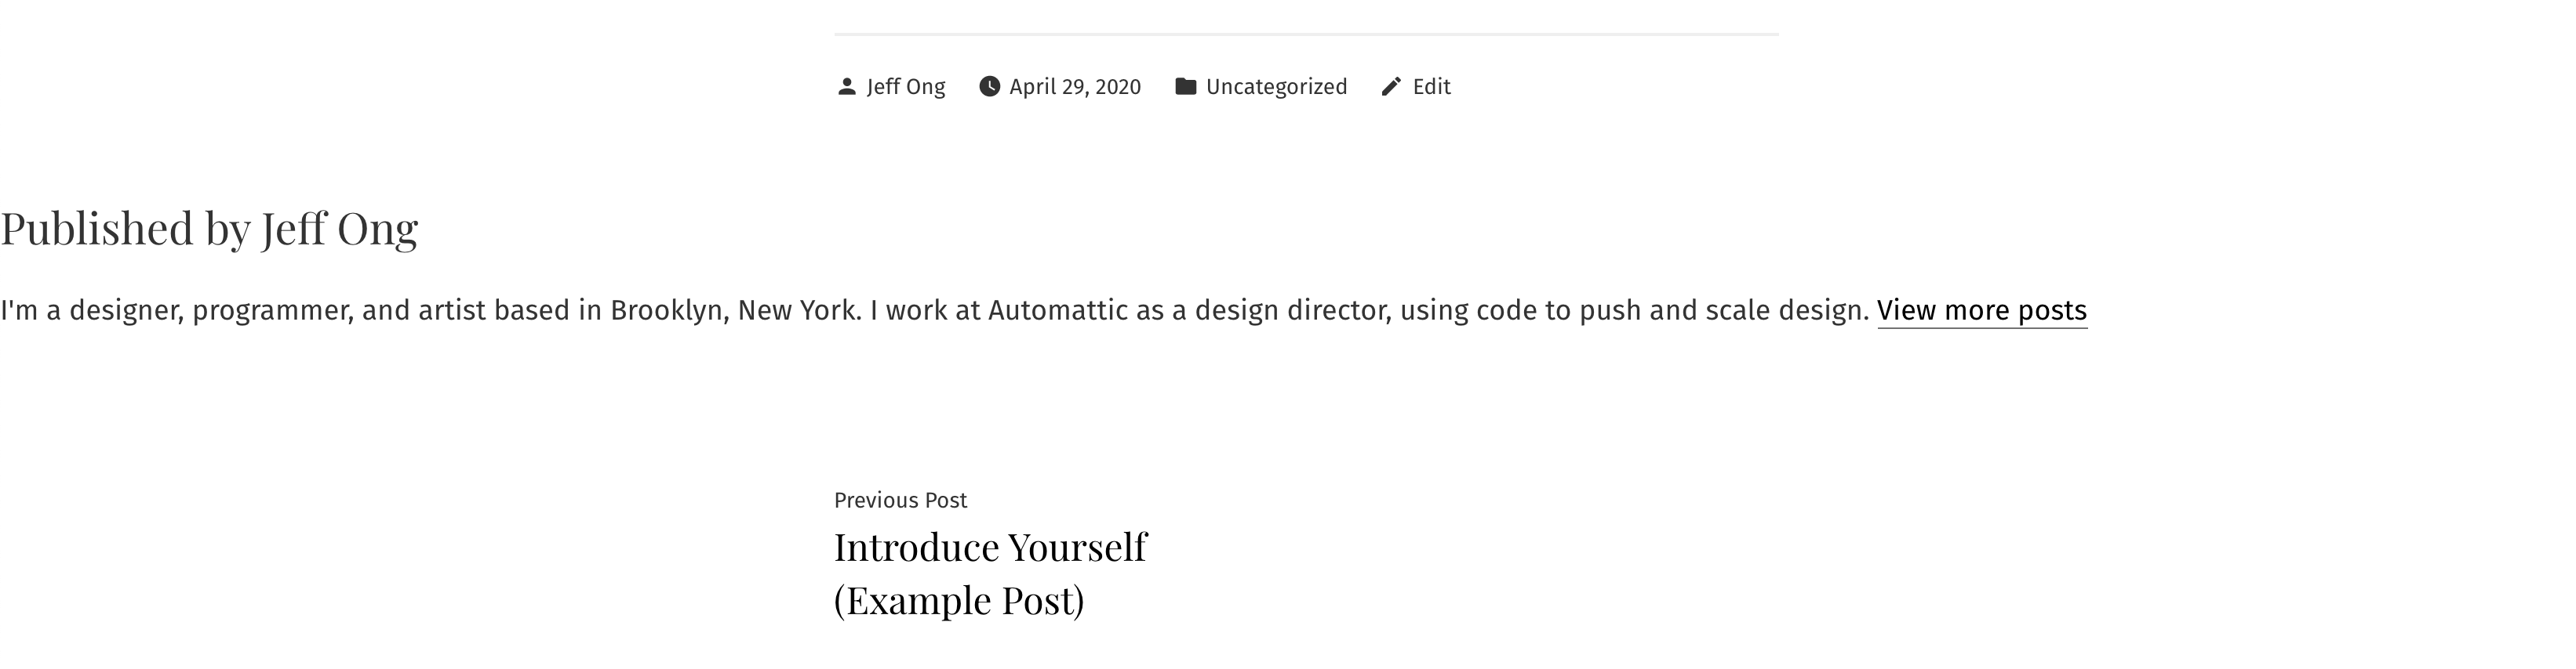This screenshot has width=2576, height=669.
Task: Browse the Uncategorized category
Action: [x=1277, y=87]
